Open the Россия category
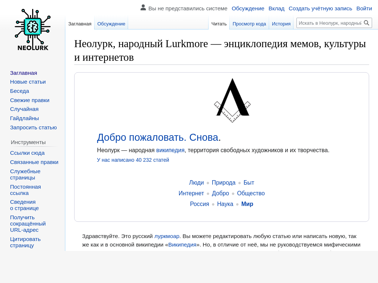 tap(199, 204)
